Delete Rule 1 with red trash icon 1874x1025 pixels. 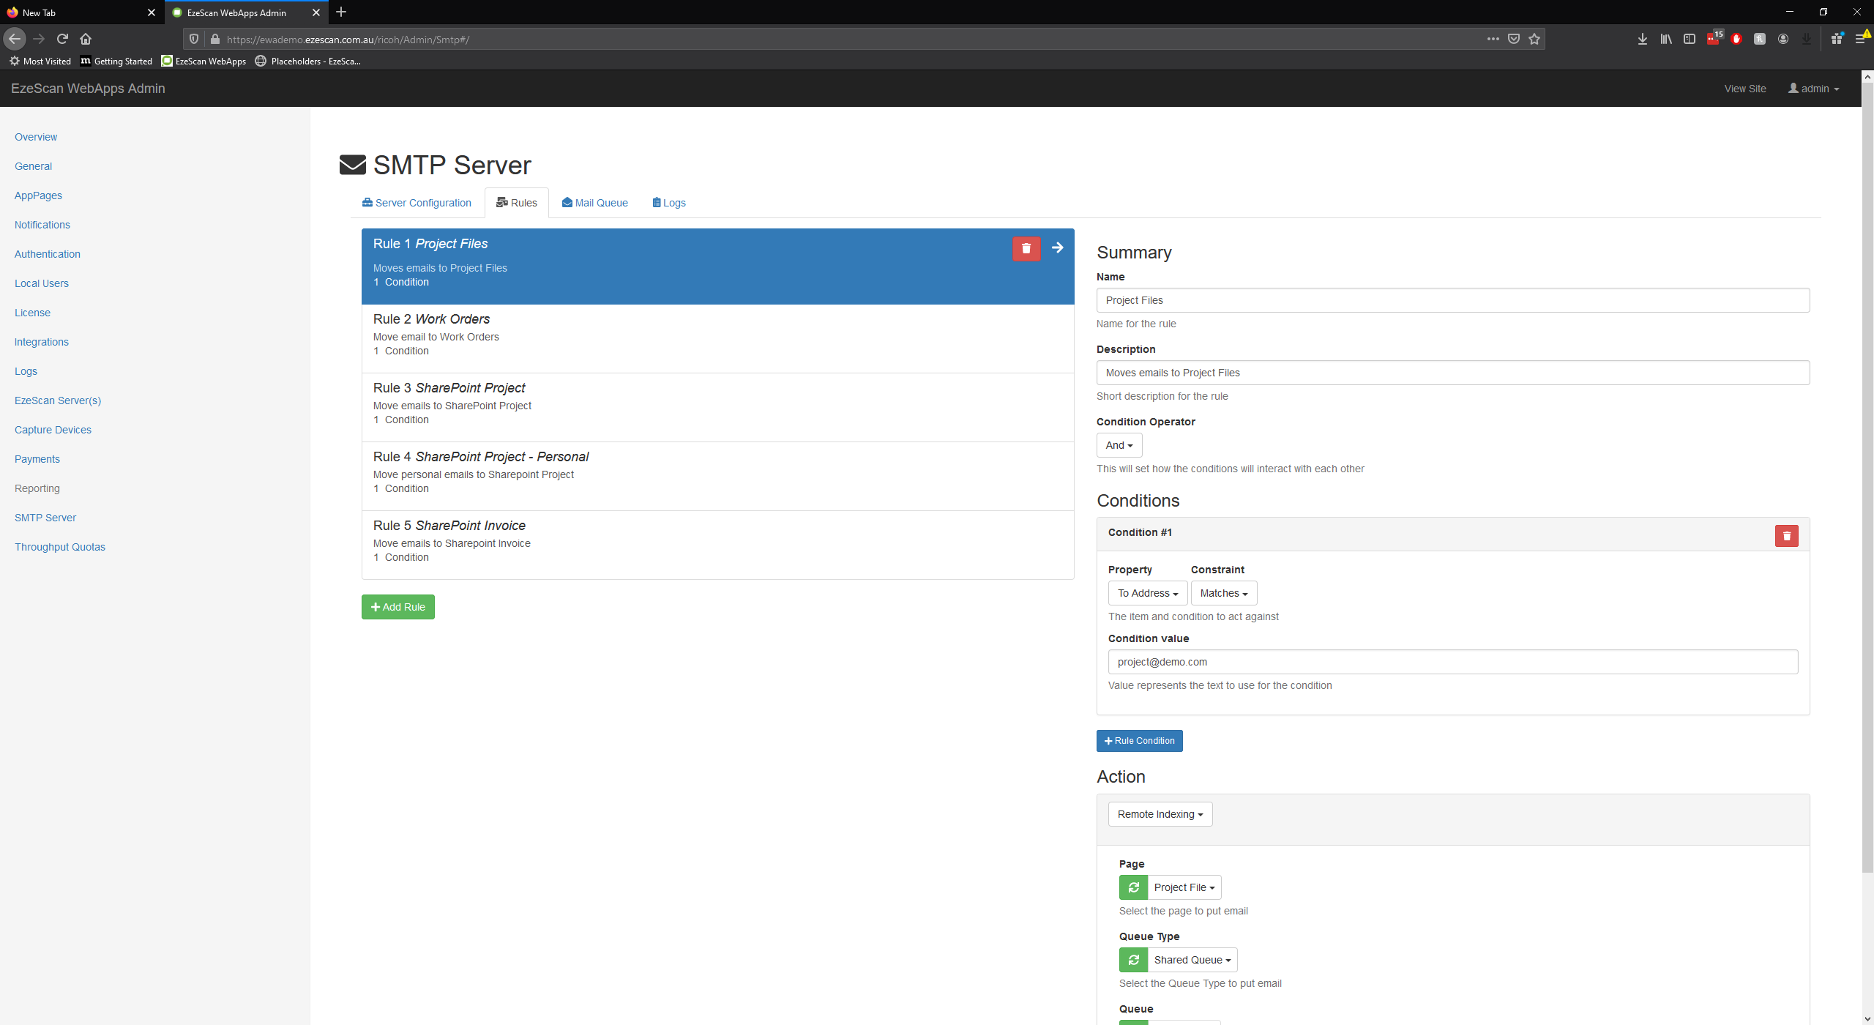[1026, 248]
